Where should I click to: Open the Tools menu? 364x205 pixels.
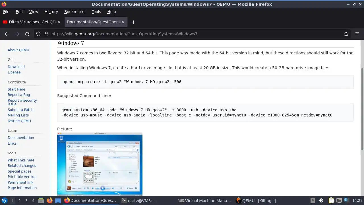(x=96, y=12)
